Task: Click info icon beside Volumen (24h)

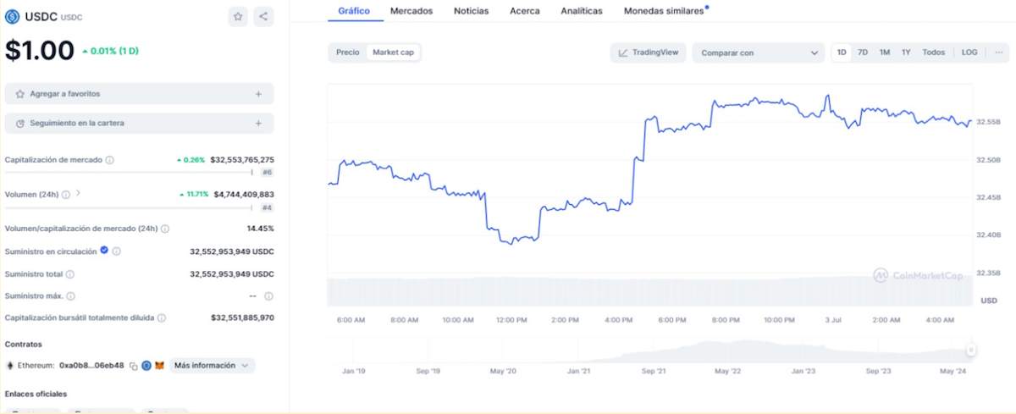Action: (x=66, y=195)
